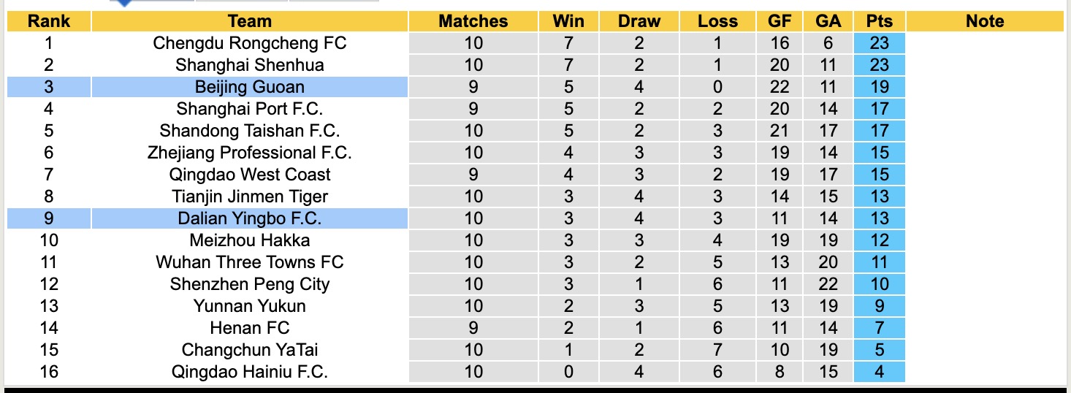The width and height of the screenshot is (1071, 393).
Task: Open Chengdu Rongcheng FC team entry
Action: [x=249, y=43]
